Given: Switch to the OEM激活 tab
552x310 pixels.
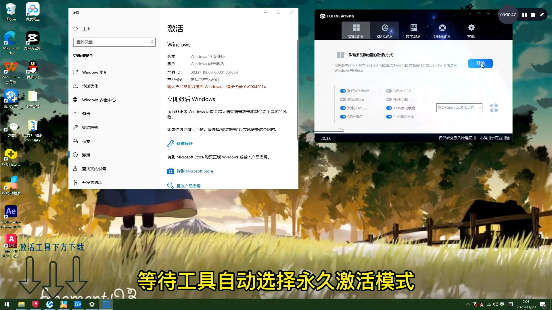Looking at the screenshot, I should click(442, 30).
